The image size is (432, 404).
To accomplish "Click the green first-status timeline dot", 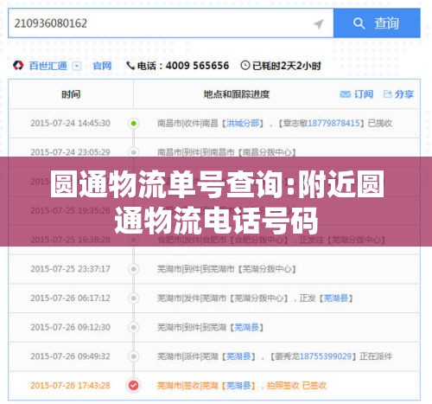I will (x=133, y=124).
